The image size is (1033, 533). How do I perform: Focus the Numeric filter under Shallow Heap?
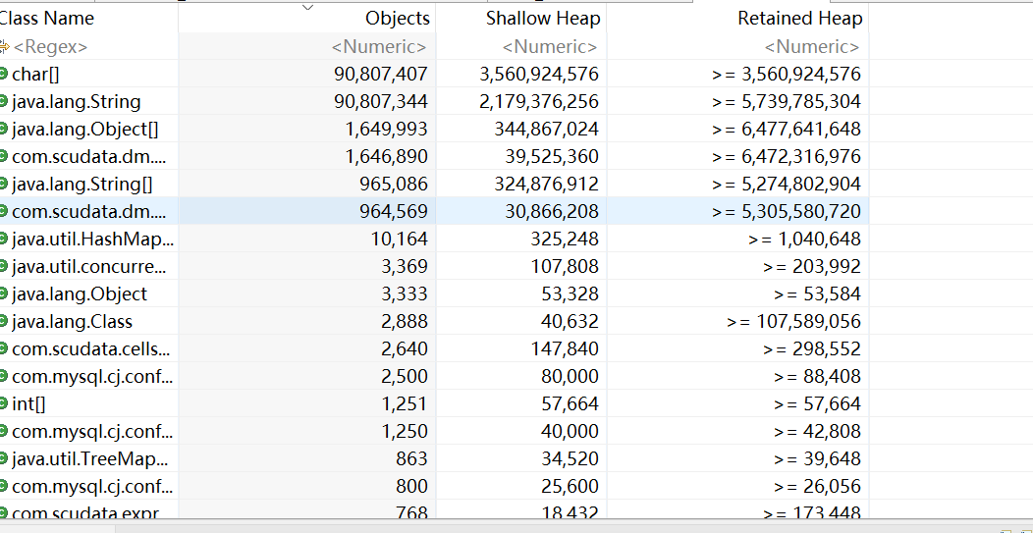[549, 46]
